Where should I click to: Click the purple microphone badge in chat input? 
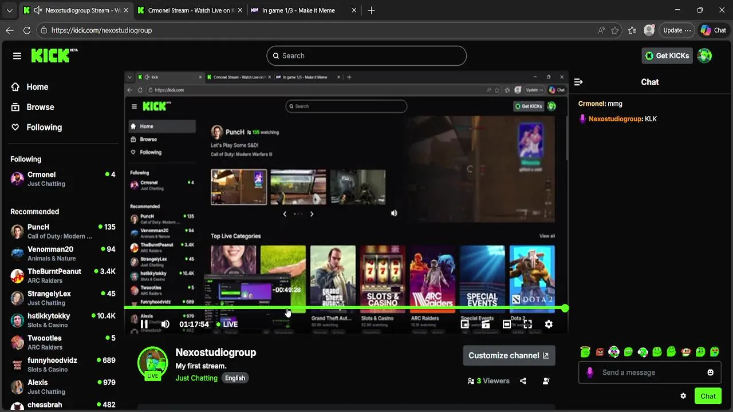tap(590, 373)
